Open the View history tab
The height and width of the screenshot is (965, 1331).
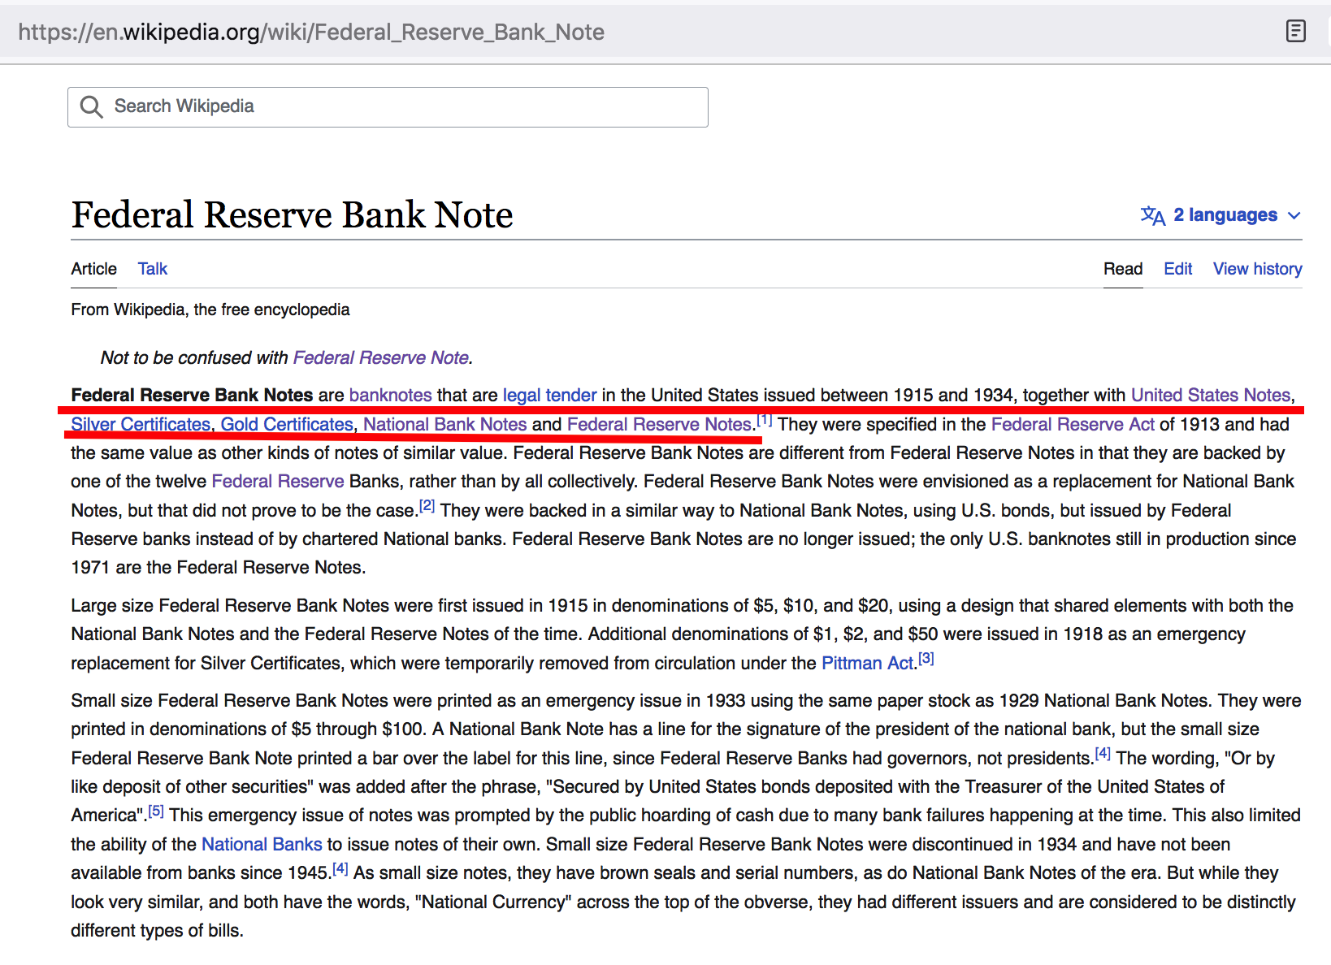click(x=1257, y=269)
